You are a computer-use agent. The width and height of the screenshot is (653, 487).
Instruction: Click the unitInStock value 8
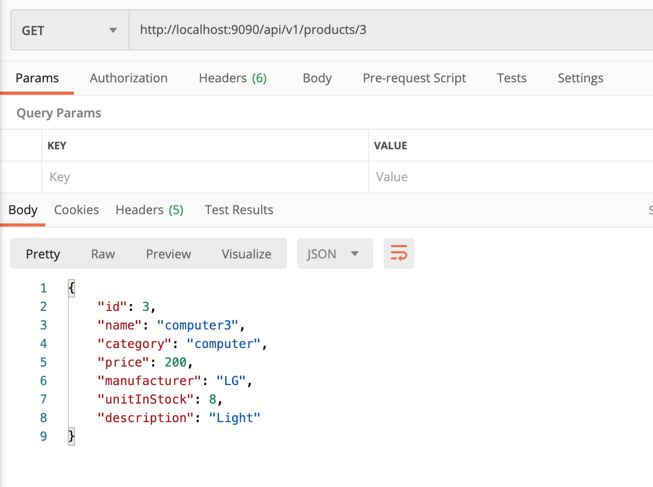(x=213, y=399)
